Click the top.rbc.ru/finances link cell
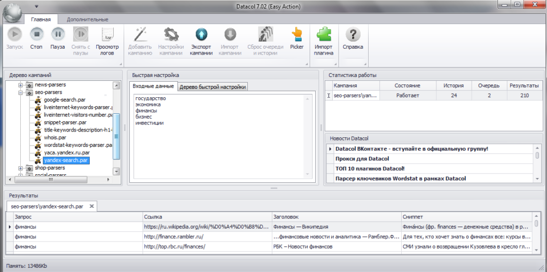 pos(207,246)
